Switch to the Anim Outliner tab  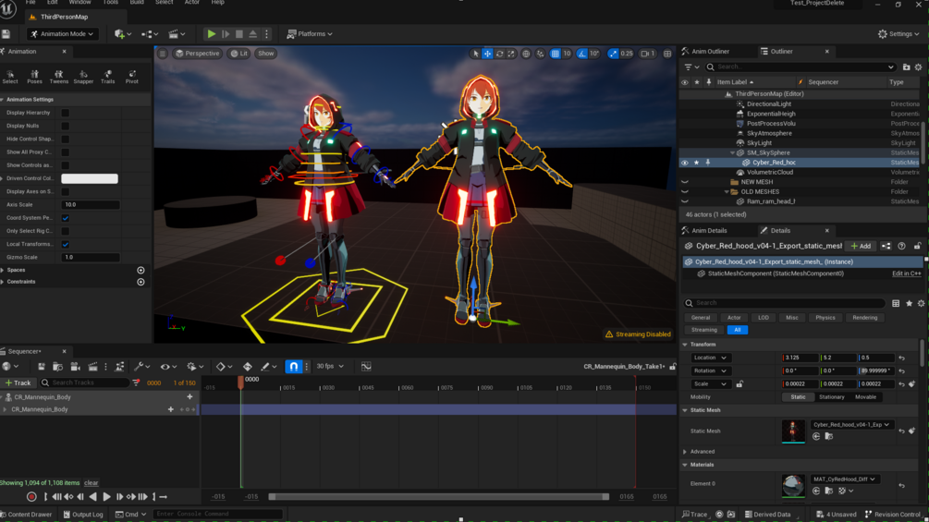pos(710,52)
